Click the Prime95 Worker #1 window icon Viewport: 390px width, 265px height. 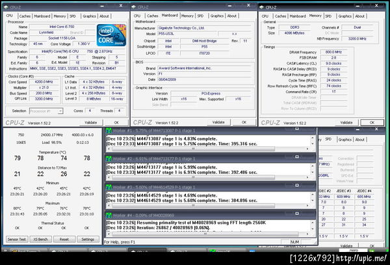click(x=109, y=131)
